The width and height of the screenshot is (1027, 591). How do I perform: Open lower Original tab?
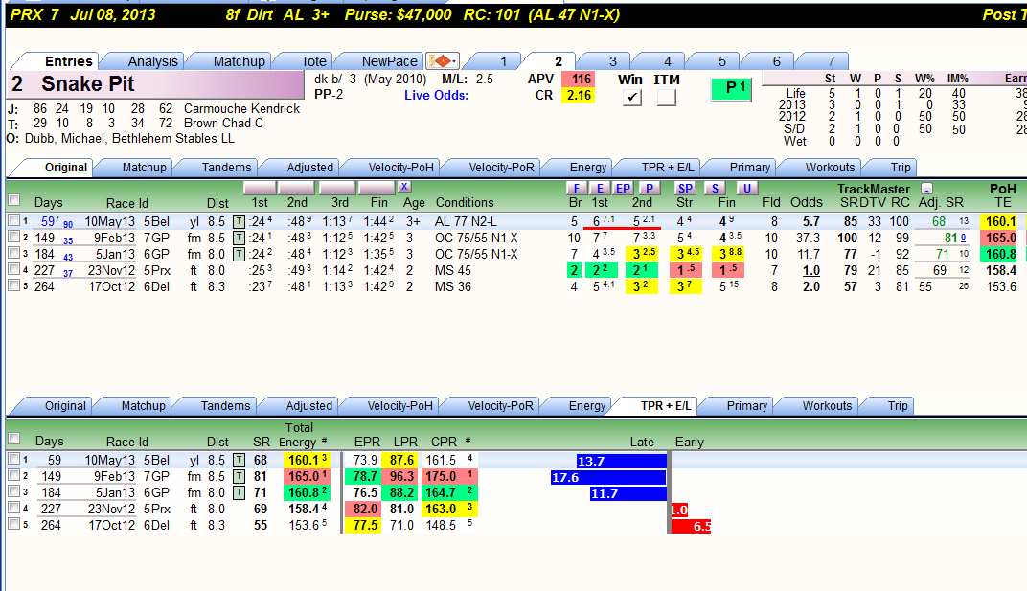coord(65,405)
